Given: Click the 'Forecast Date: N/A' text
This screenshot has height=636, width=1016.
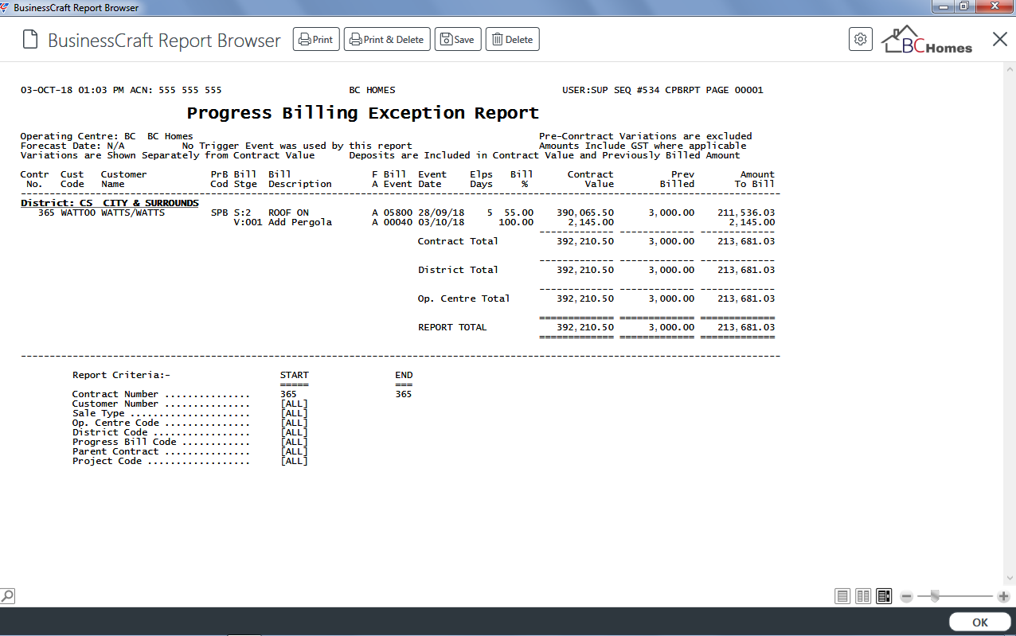Looking at the screenshot, I should click(x=72, y=146).
